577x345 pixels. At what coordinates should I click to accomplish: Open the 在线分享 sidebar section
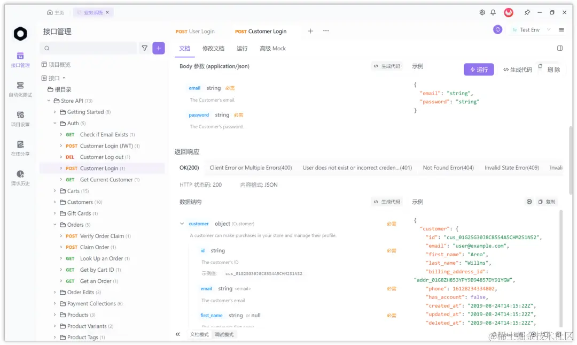pos(20,149)
